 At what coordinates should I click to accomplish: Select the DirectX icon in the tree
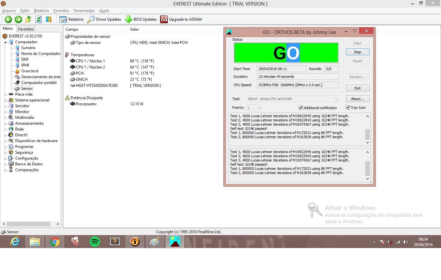[x=11, y=135]
